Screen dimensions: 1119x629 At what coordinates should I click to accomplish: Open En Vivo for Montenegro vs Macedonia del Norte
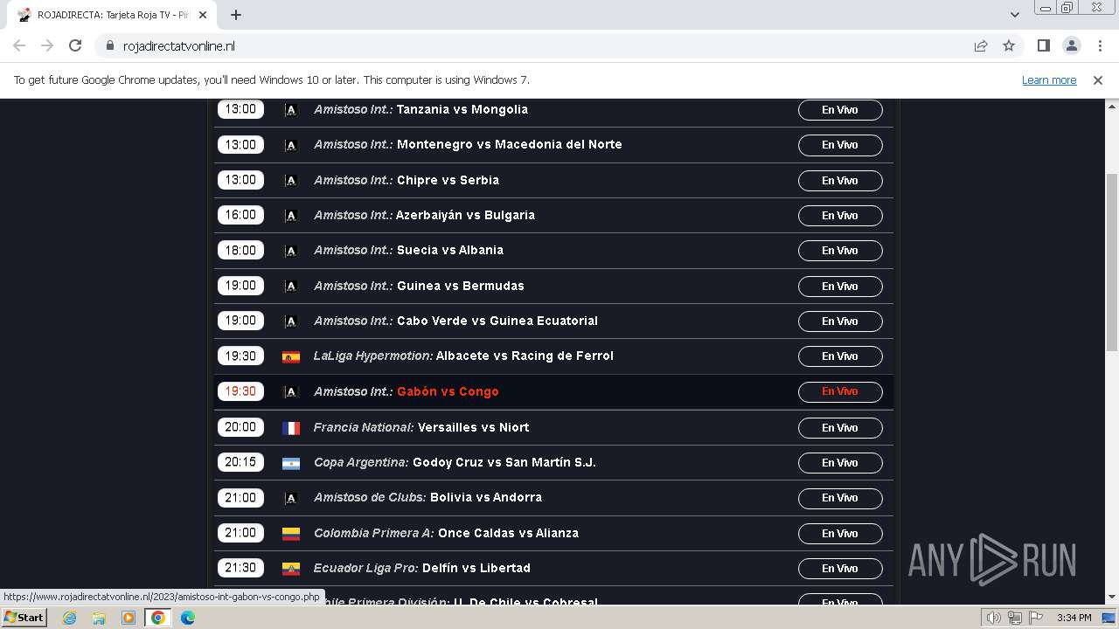coord(840,145)
